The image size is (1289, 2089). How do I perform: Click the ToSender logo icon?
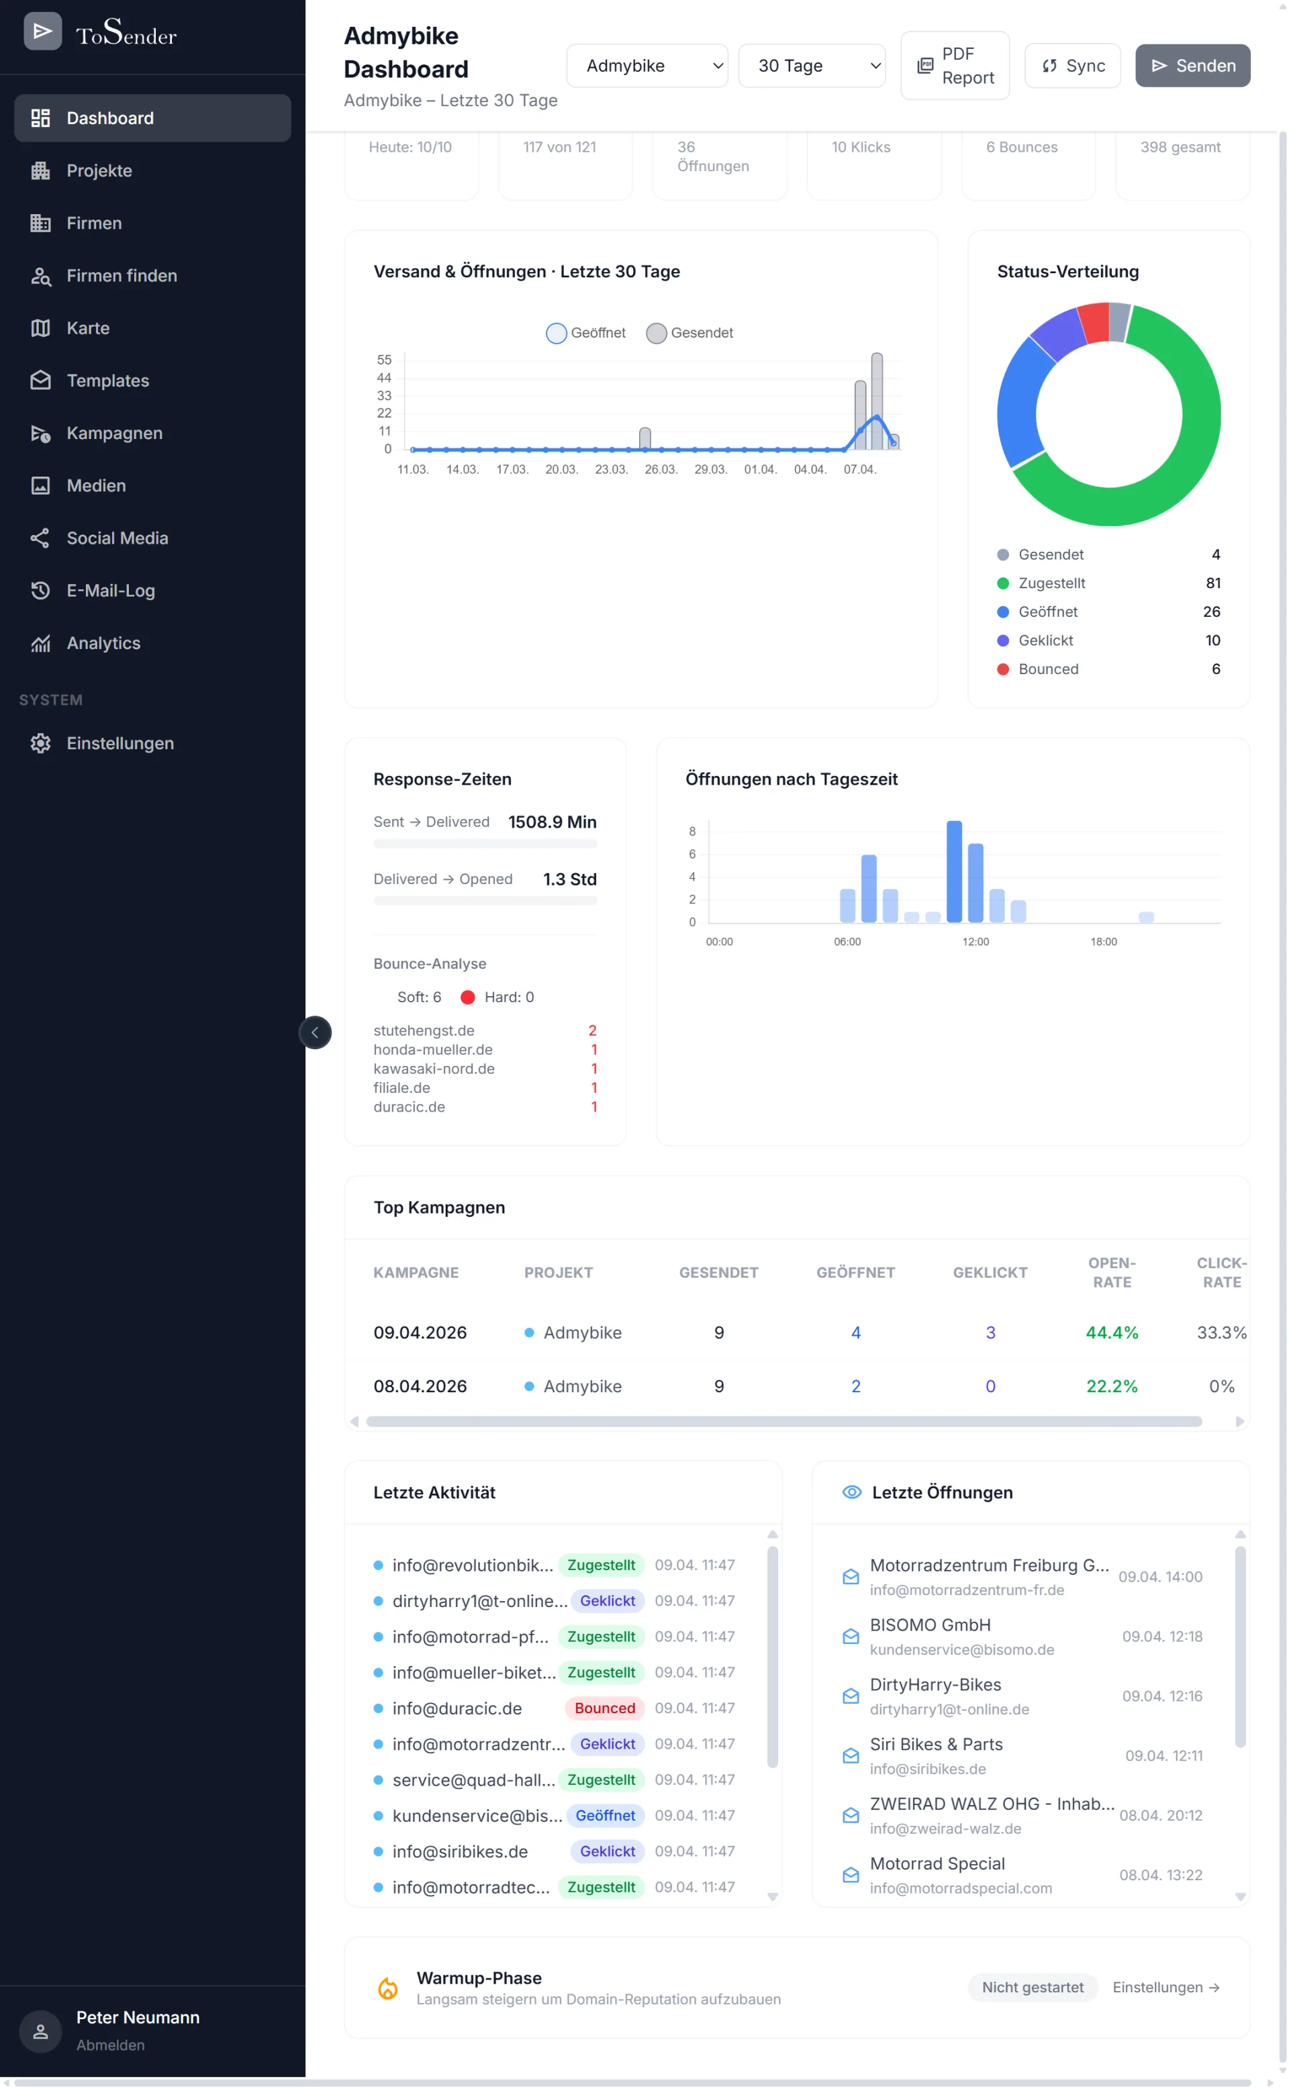[x=42, y=32]
